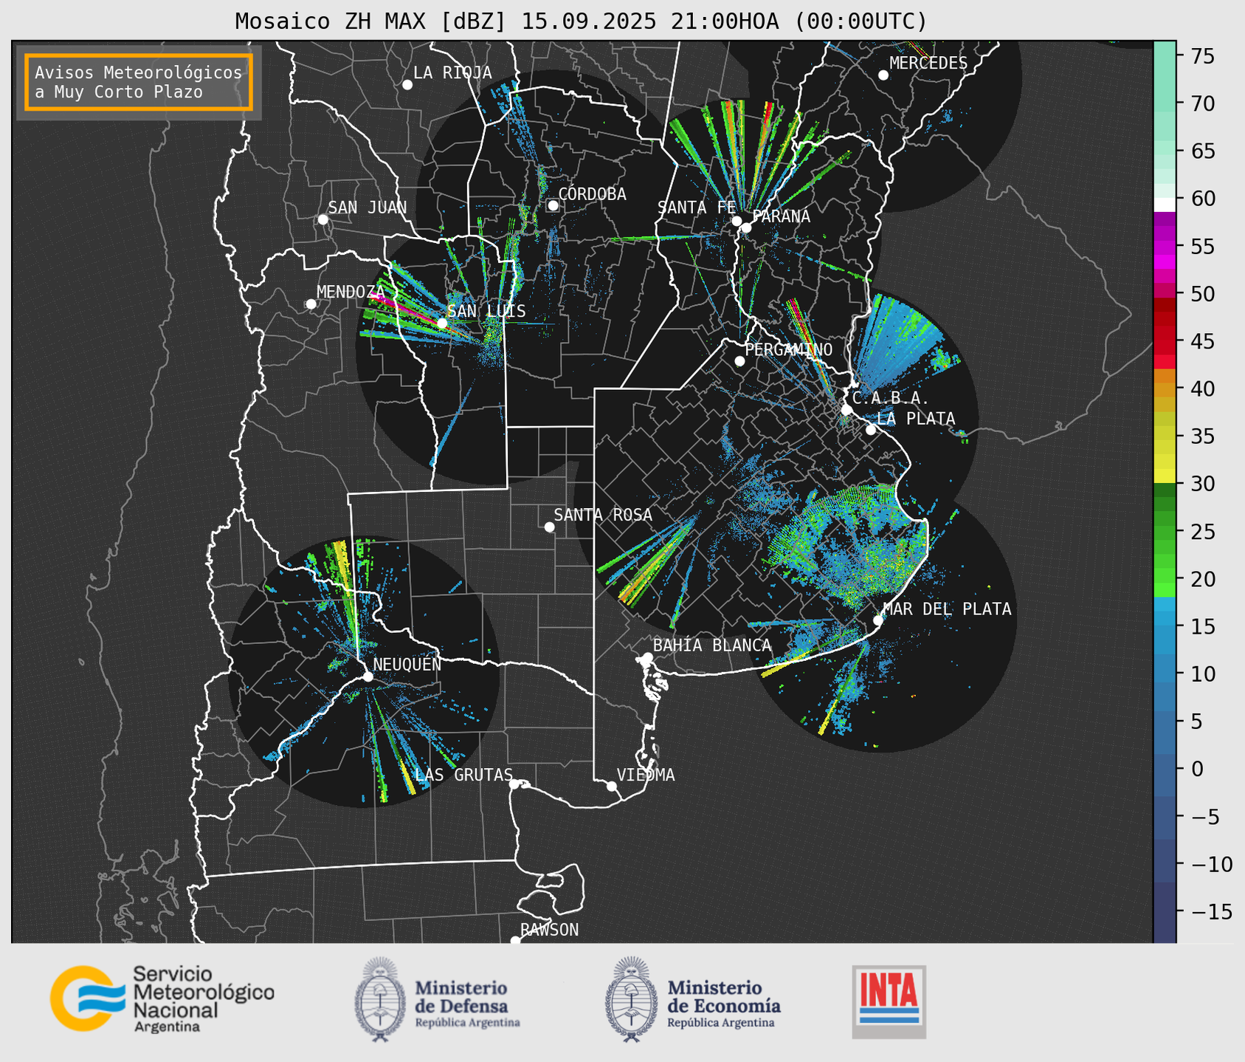This screenshot has height=1062, width=1245.
Task: Click the Córdoba city marker dot
Action: tap(553, 205)
